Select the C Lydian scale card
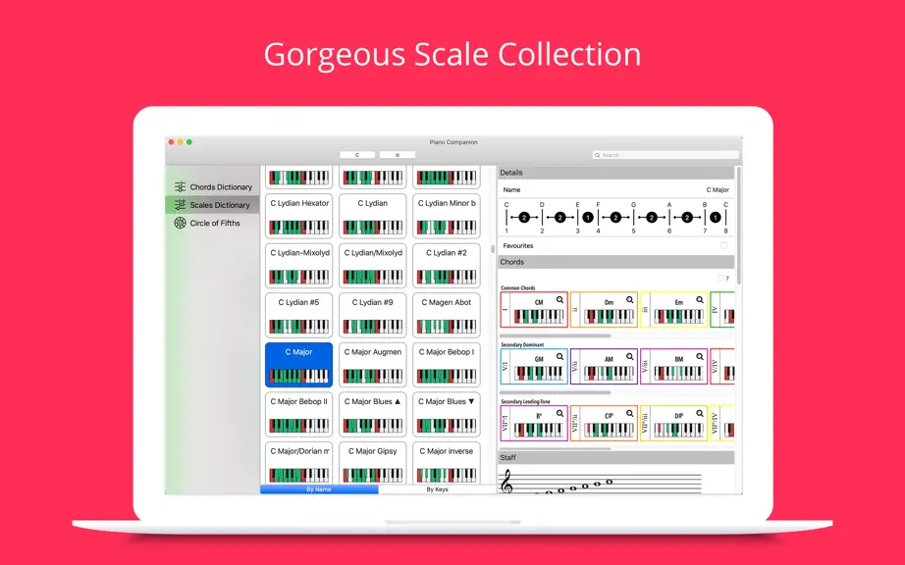The image size is (905, 565). pos(372,216)
